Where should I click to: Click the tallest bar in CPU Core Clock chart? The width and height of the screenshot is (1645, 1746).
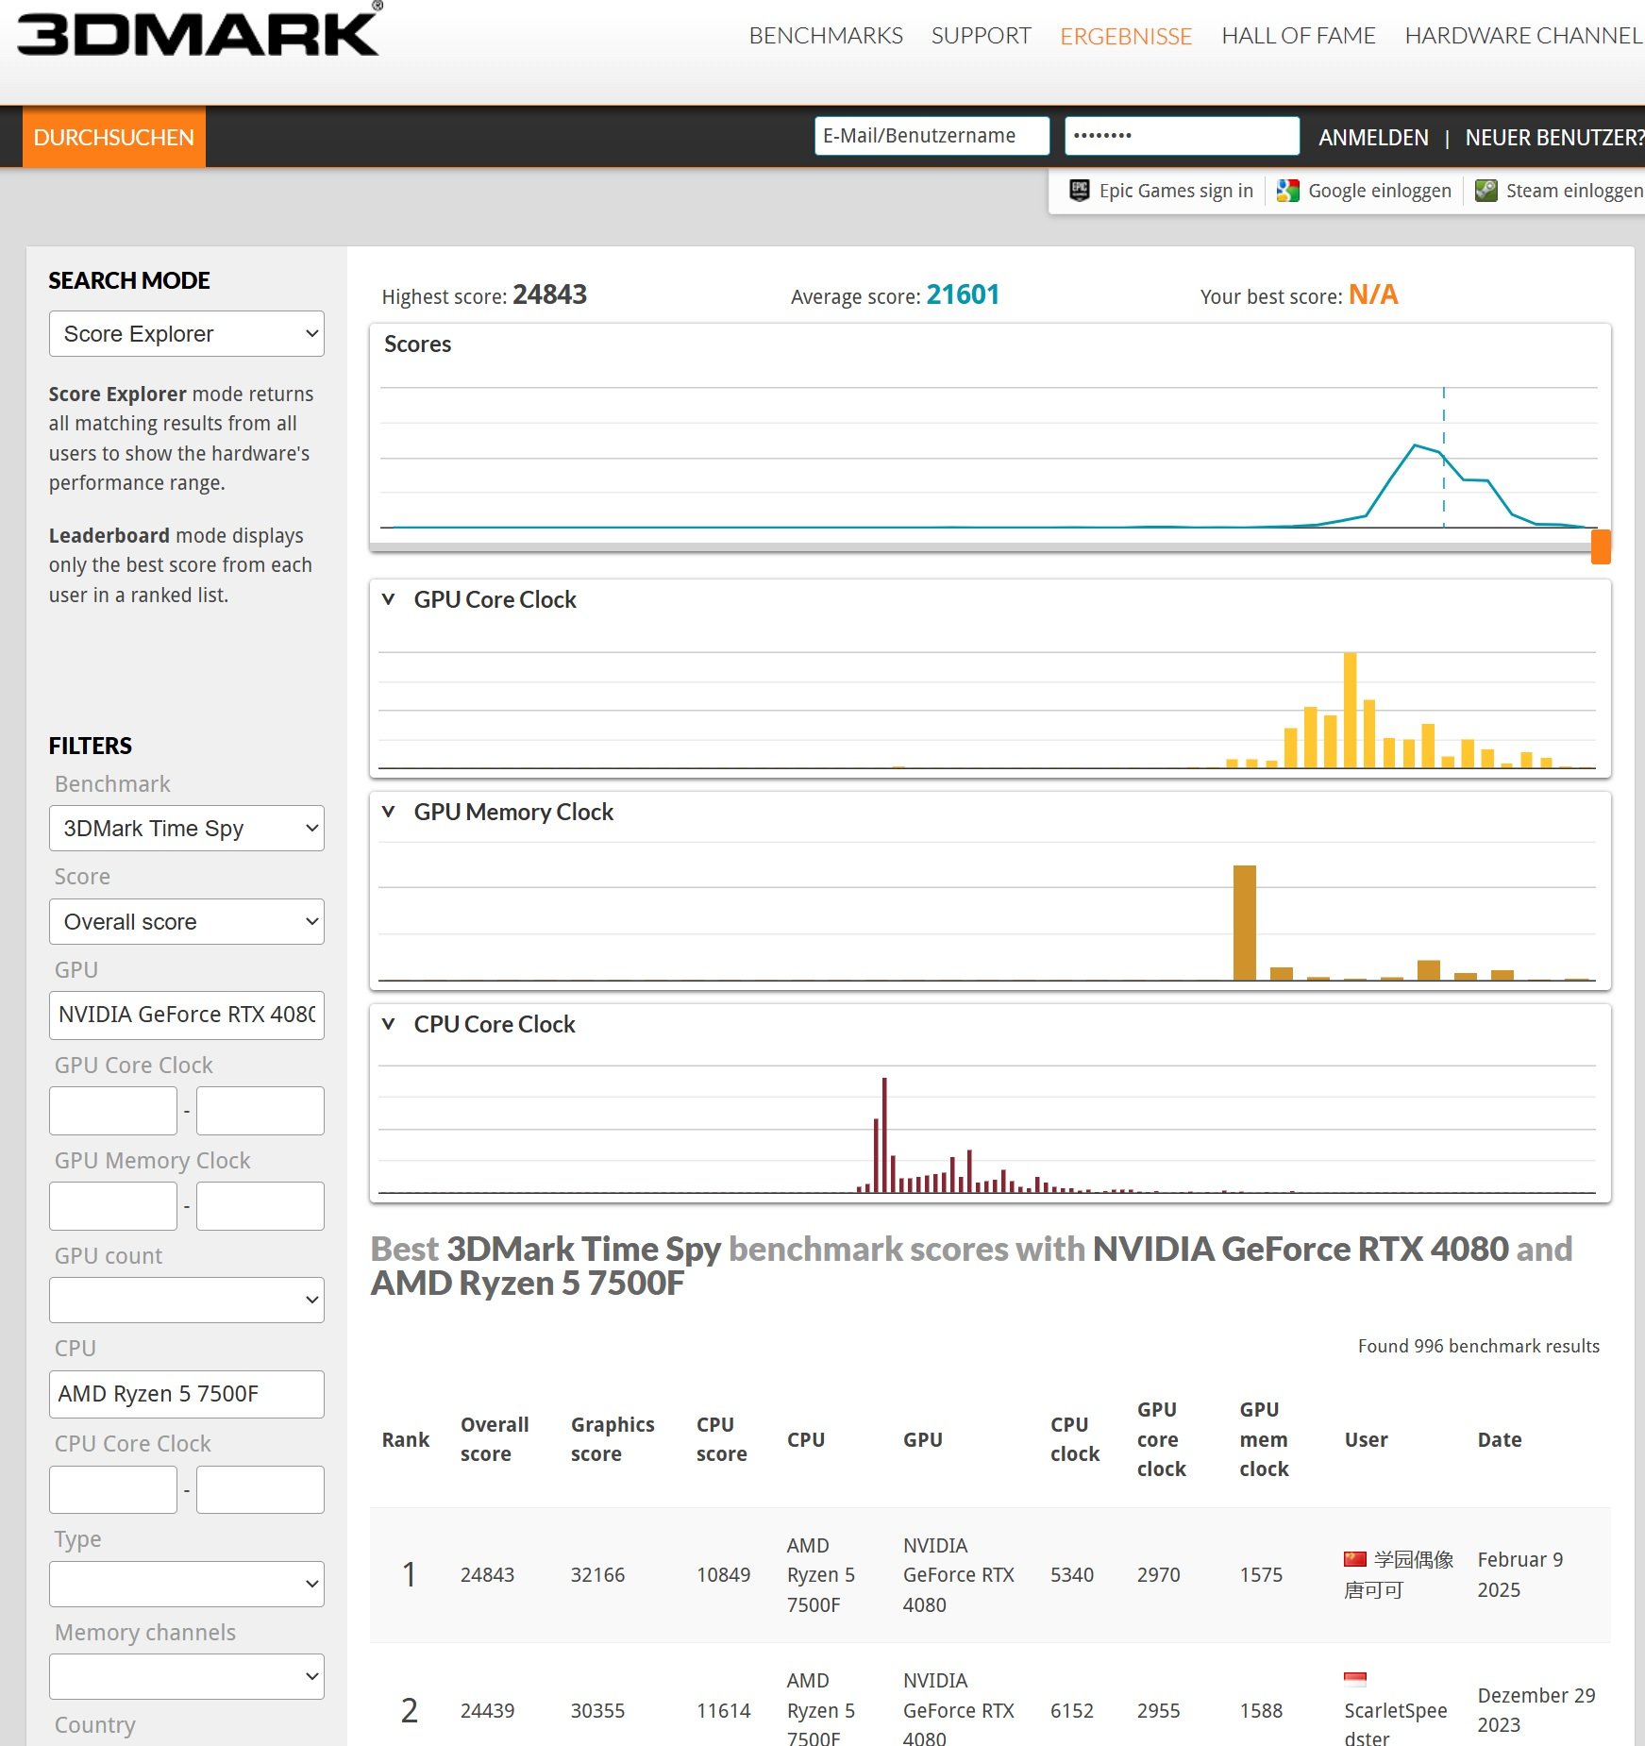click(884, 1134)
